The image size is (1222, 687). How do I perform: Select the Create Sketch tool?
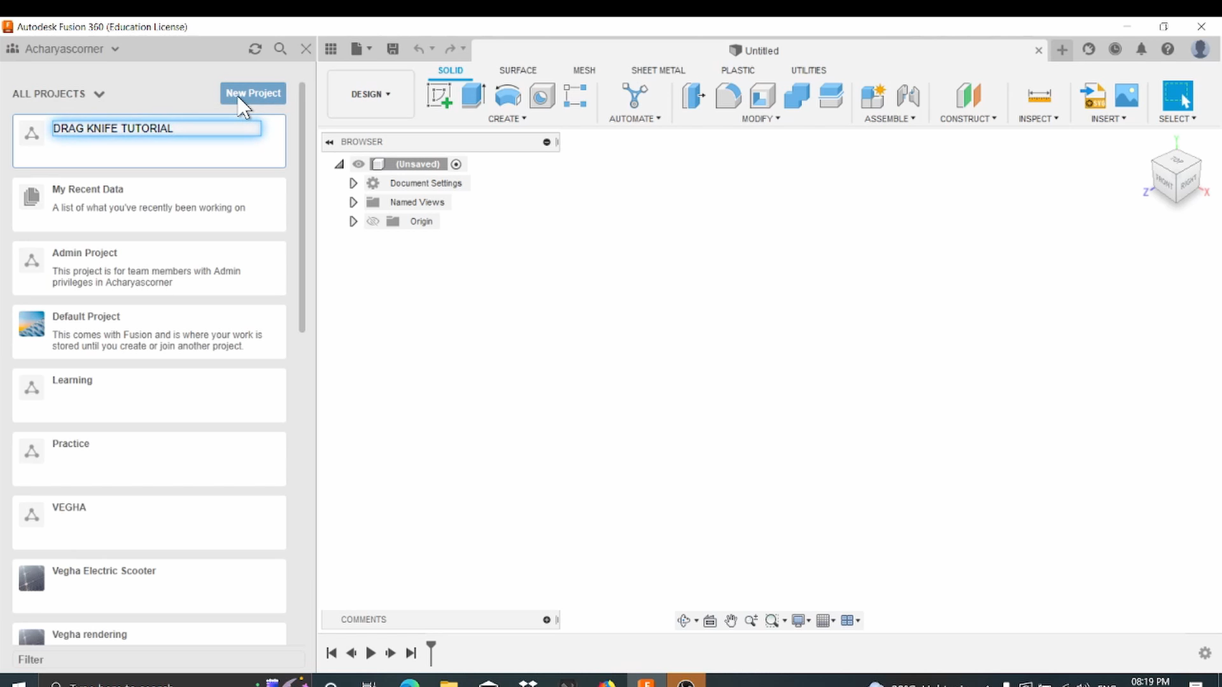[439, 95]
